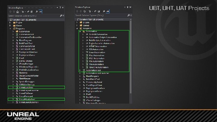The width and height of the screenshot is (217, 122).
Task: Click search magnifier in right Solution Explorer
Action: point(128,15)
